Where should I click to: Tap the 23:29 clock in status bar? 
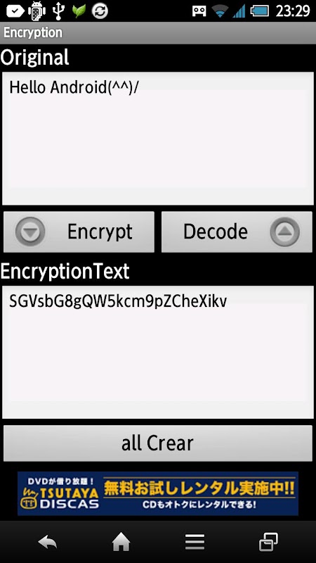click(x=293, y=11)
